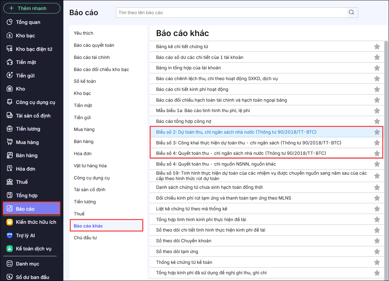The height and width of the screenshot is (281, 389).
Task: Open Sổ theo dõi tạm ứng report
Action: point(177,252)
